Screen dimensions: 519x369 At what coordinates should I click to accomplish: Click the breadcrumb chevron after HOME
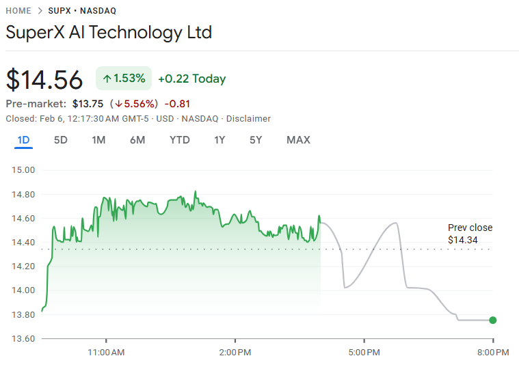(x=40, y=11)
